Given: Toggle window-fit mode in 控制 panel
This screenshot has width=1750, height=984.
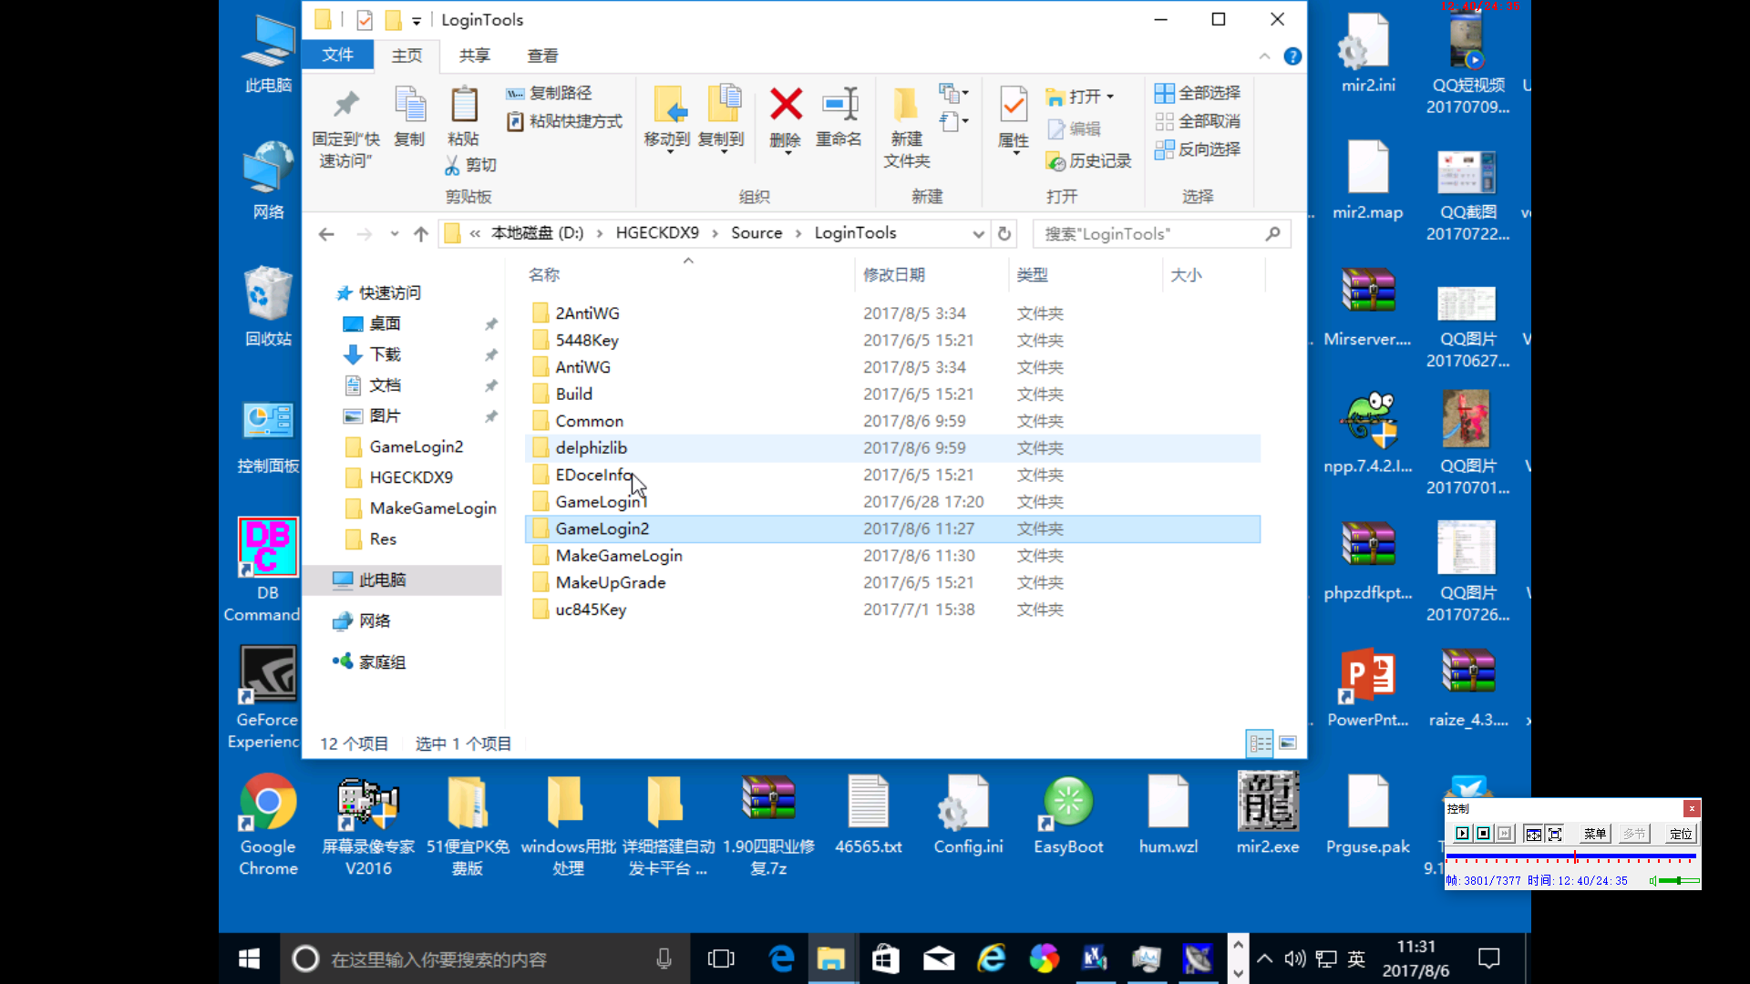Looking at the screenshot, I should coord(1534,834).
